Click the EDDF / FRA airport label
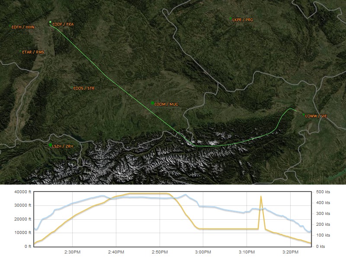The width and height of the screenshot is (346, 260). coord(63,24)
